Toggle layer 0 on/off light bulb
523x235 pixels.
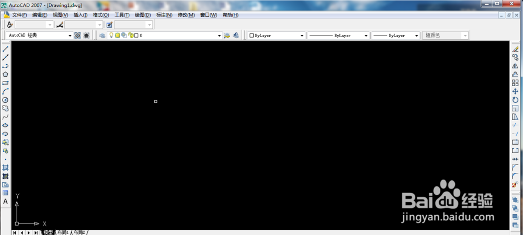coord(111,36)
